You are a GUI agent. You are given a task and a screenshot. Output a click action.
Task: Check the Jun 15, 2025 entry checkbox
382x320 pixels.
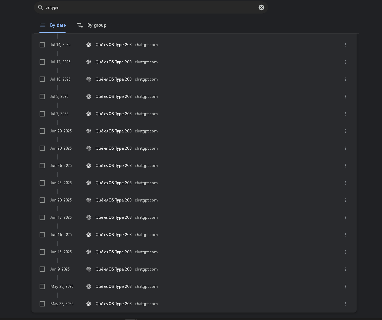pos(42,252)
